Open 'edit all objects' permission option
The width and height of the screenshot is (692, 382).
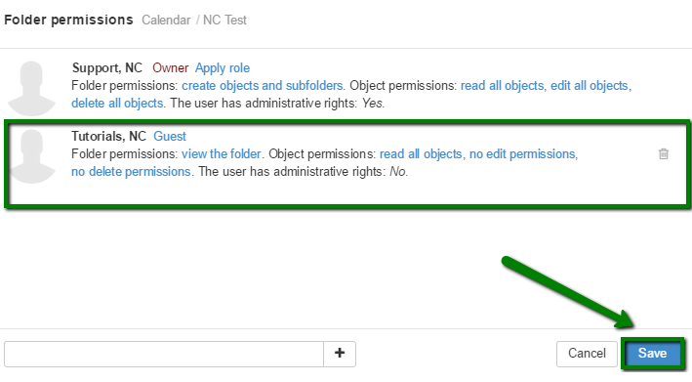tap(590, 85)
